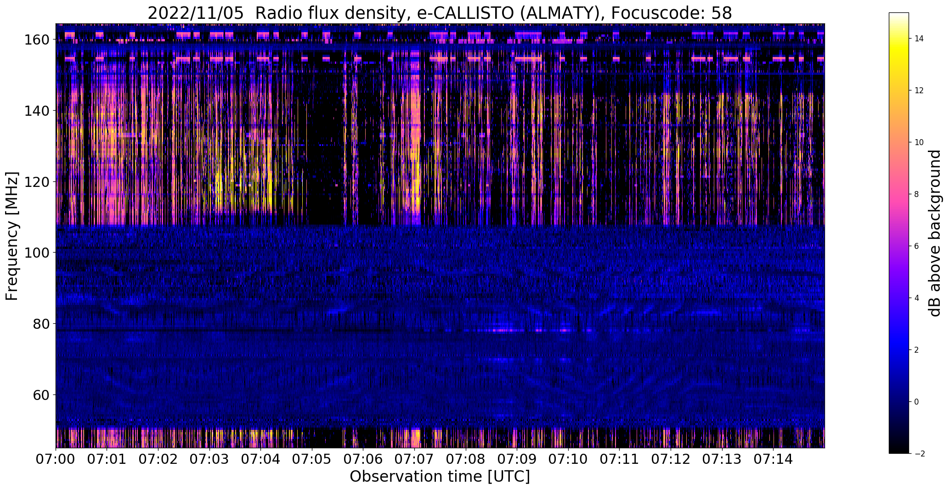This screenshot has width=949, height=490.
Task: Click the 60 frequency tick label
Action: (42, 394)
